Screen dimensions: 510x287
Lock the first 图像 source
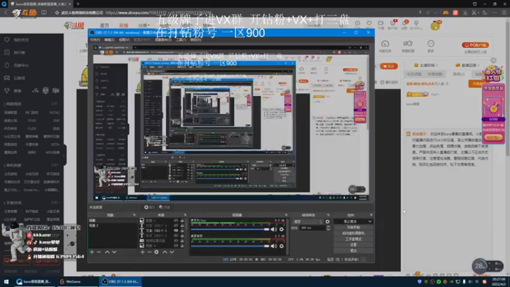182,221
